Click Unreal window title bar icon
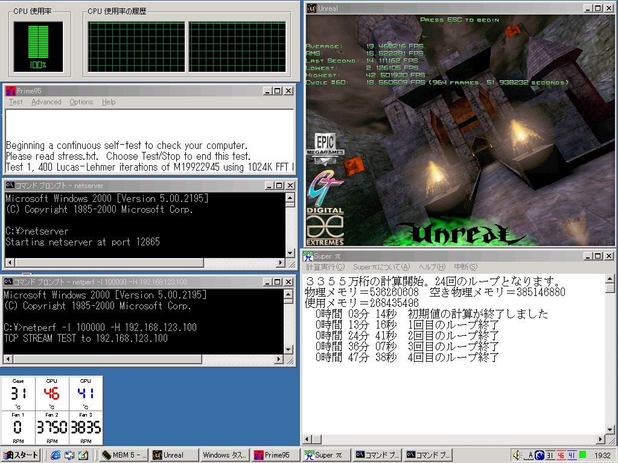Screen dimensions: 618x463 tap(312, 8)
